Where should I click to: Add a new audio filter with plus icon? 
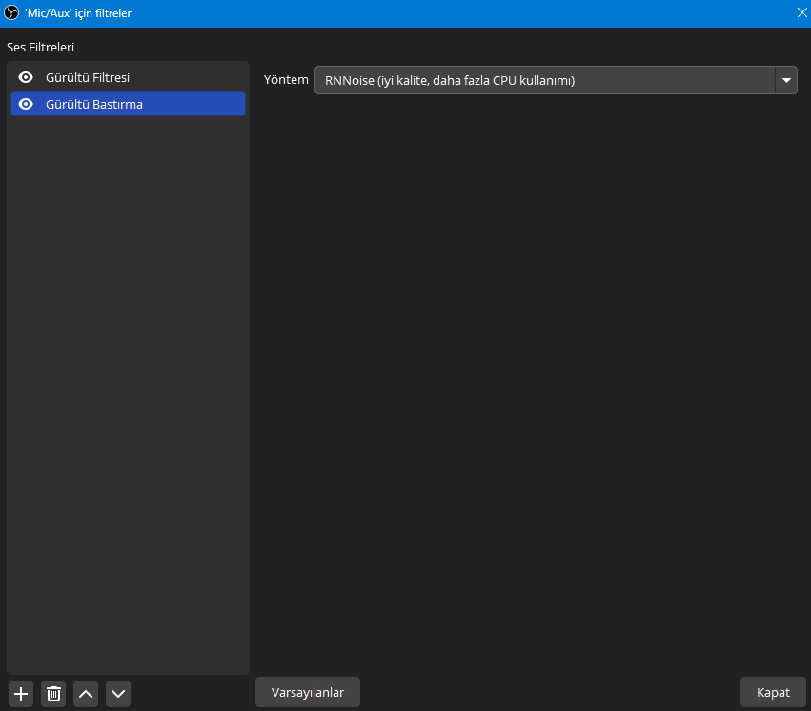21,694
